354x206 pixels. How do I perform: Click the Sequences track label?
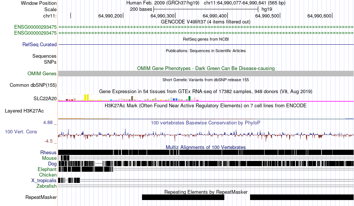pos(44,56)
